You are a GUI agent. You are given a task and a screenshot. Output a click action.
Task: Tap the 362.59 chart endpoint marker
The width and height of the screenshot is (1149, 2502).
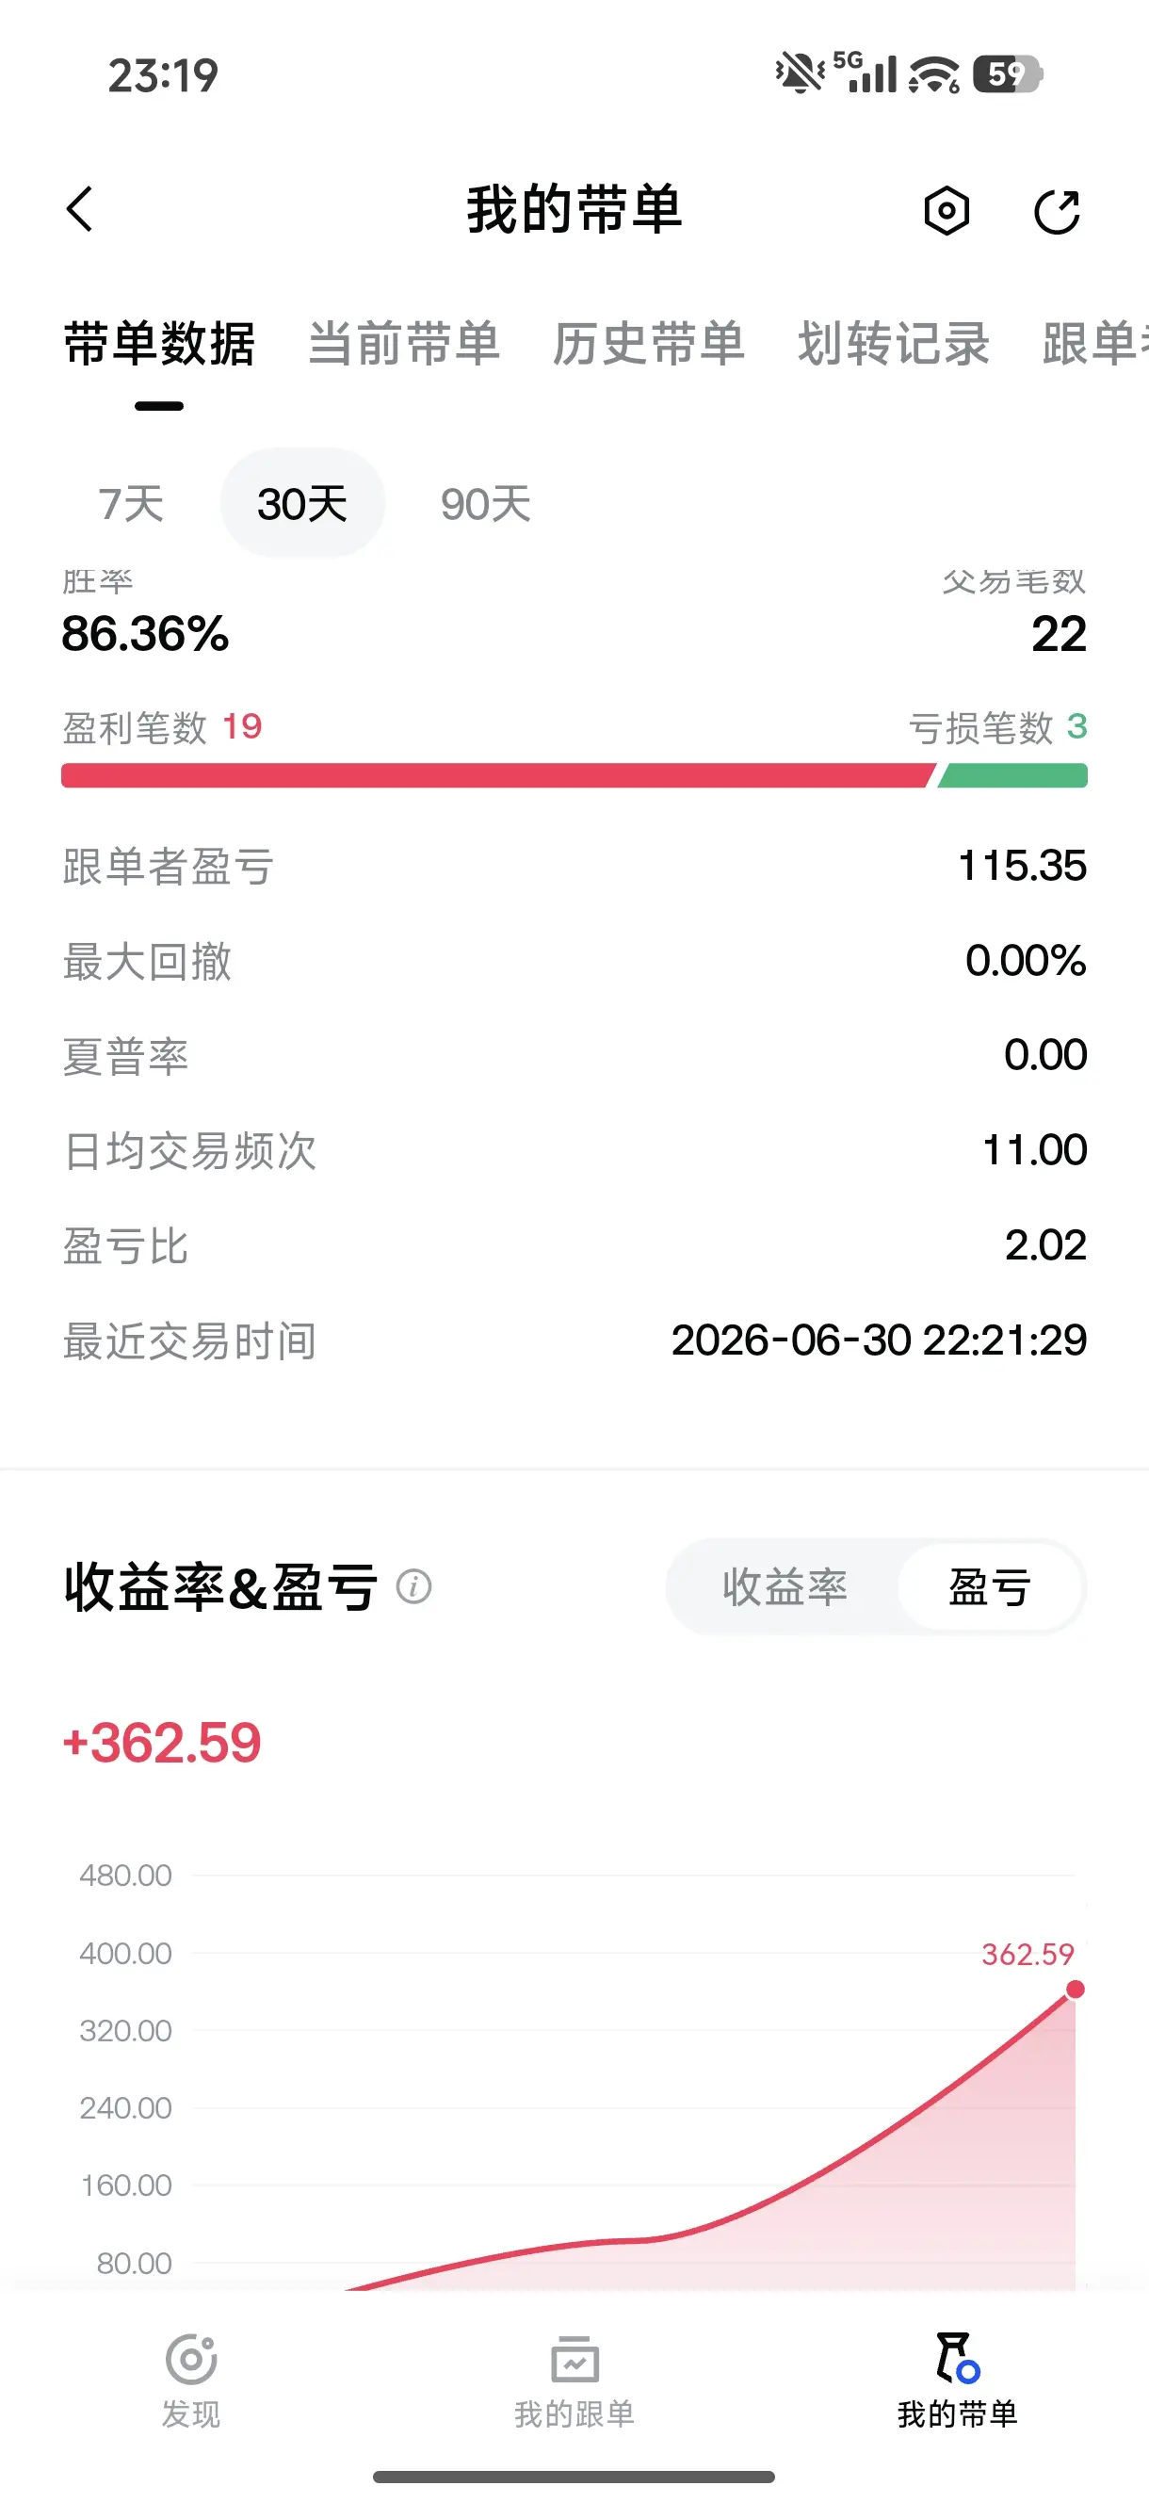(x=1075, y=1990)
